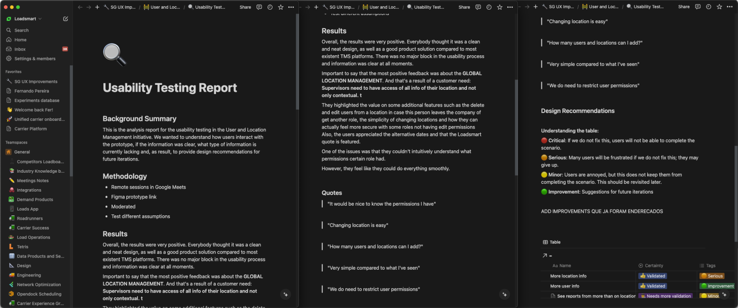This screenshot has width=738, height=308.
Task: Select the Table view tab
Action: coord(552,242)
